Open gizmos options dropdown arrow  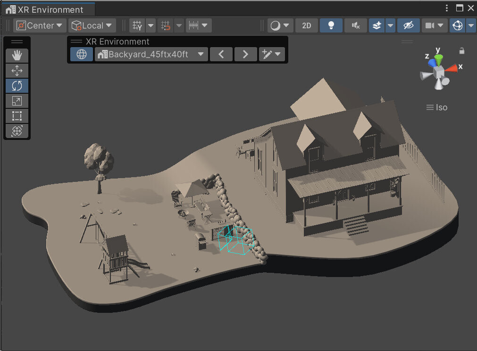(x=471, y=25)
